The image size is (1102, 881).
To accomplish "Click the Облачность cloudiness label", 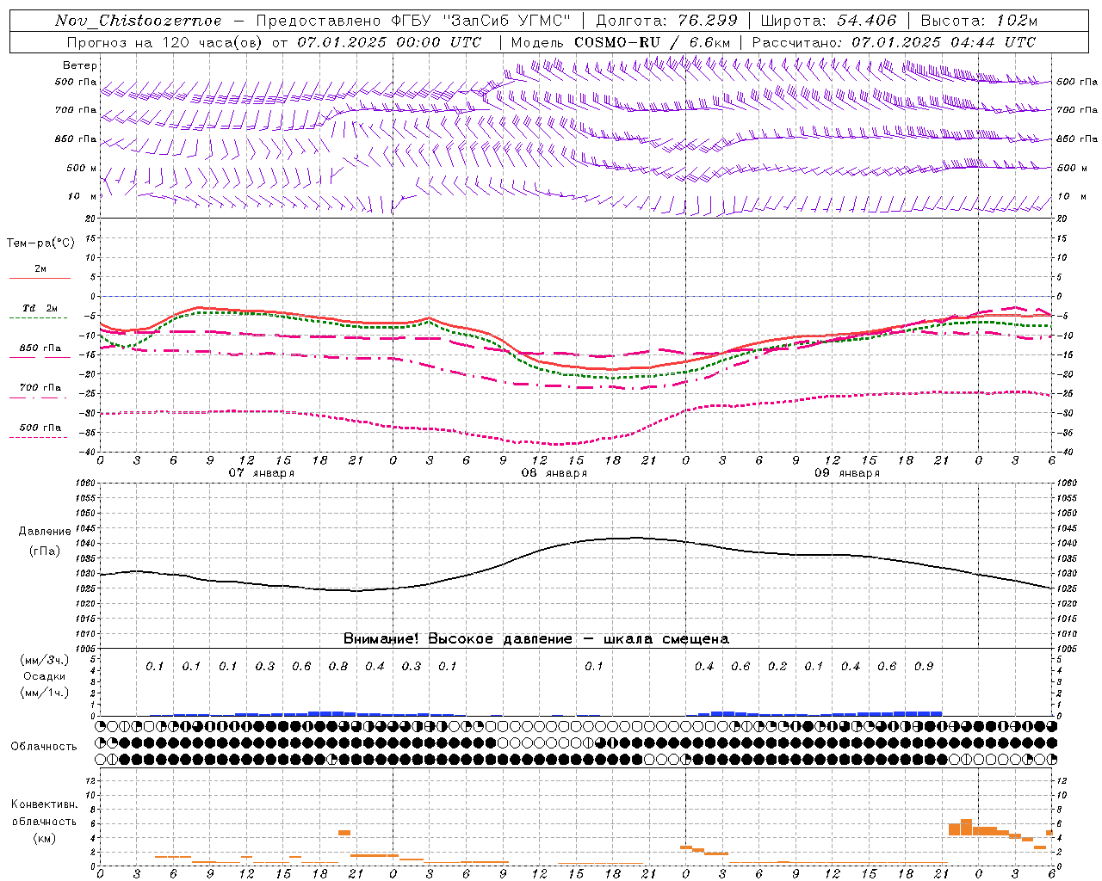I will click(x=44, y=747).
